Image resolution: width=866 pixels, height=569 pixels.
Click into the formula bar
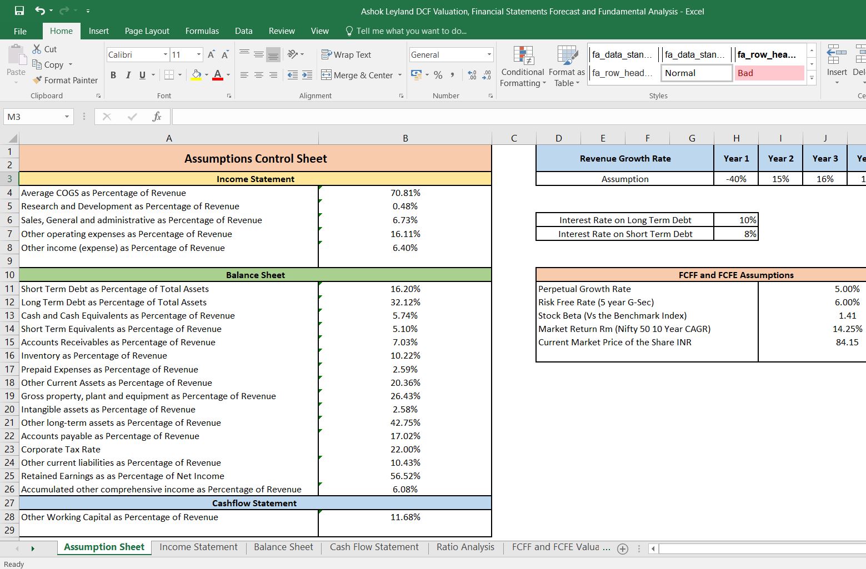(519, 117)
